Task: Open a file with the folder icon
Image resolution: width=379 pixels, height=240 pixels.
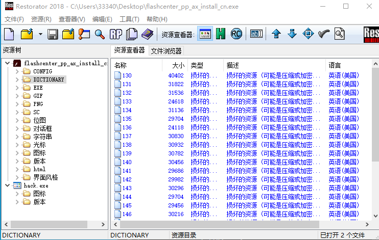Action: coord(27,34)
